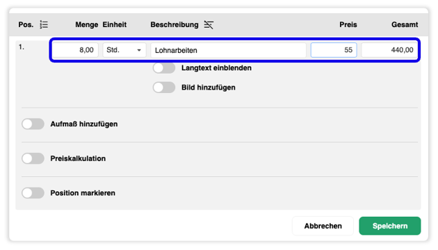
Task: Click the Preis field showing 55
Action: tap(334, 50)
